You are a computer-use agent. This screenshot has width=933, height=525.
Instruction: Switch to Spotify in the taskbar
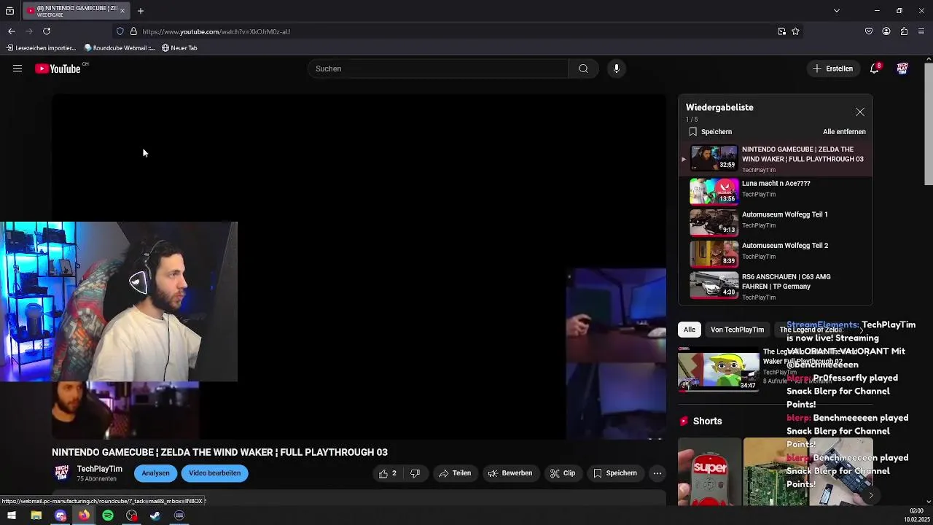pyautogui.click(x=108, y=516)
